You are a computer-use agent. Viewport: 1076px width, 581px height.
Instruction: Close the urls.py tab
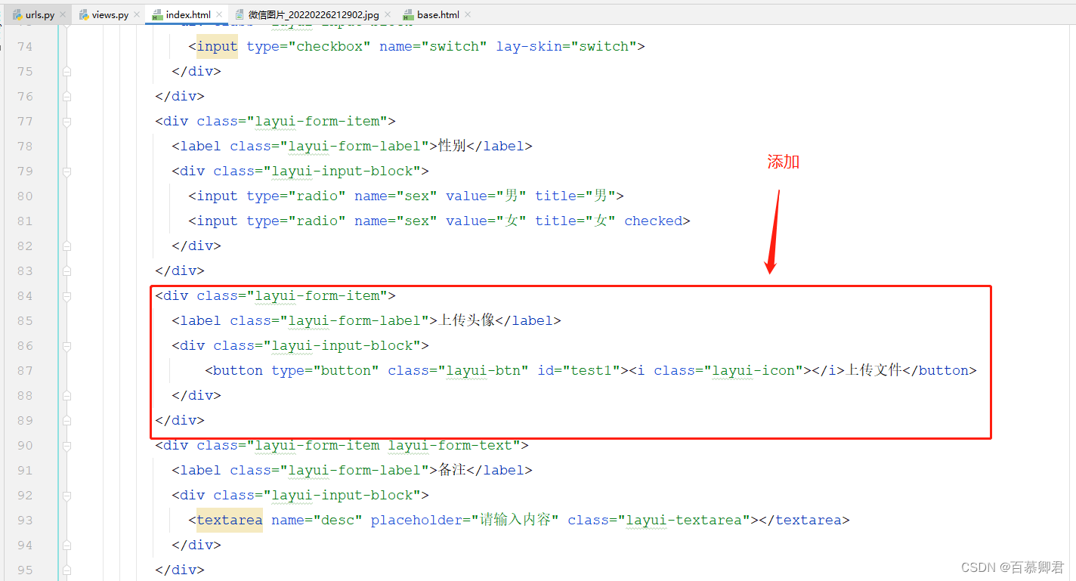tap(63, 14)
